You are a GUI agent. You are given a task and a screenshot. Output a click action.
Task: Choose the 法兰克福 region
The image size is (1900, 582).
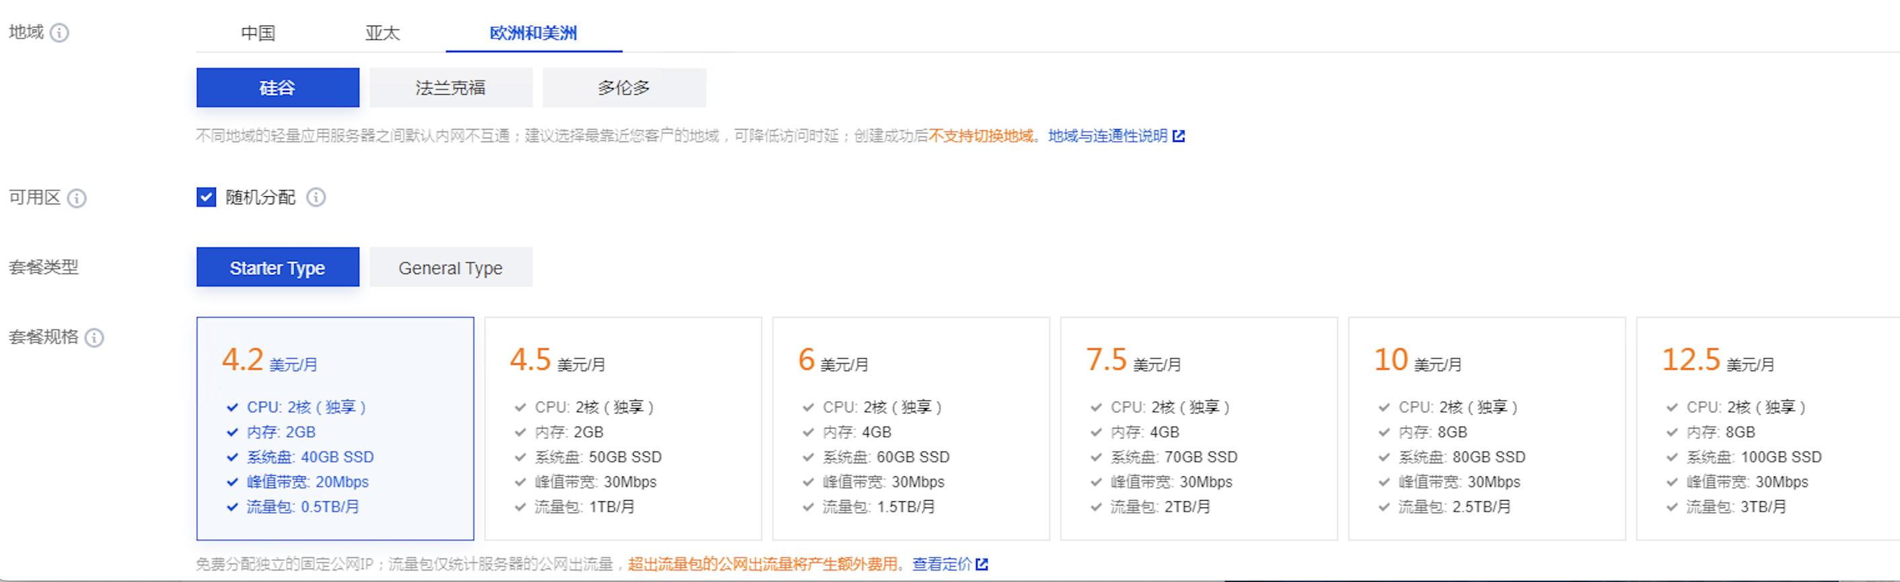451,87
